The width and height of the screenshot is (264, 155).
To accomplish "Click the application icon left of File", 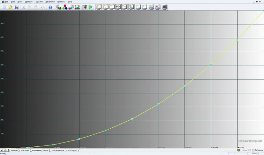I will tap(3, 2).
